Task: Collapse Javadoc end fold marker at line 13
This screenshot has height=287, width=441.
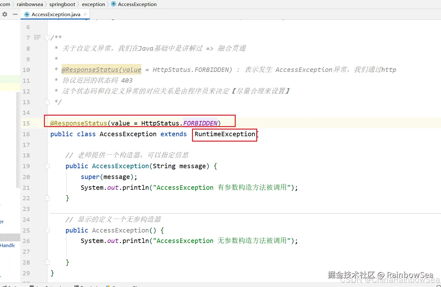Action: tap(47, 102)
